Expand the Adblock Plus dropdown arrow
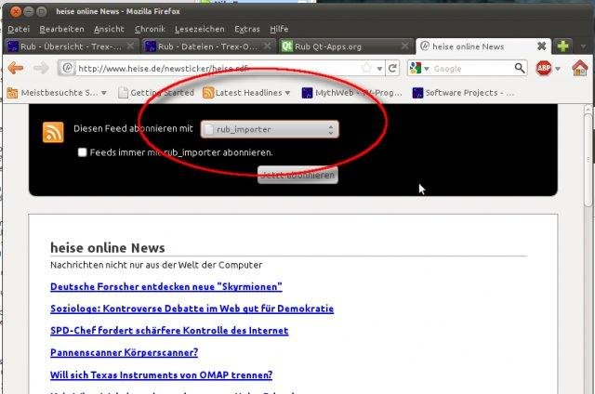This screenshot has width=595, height=394. [x=558, y=69]
